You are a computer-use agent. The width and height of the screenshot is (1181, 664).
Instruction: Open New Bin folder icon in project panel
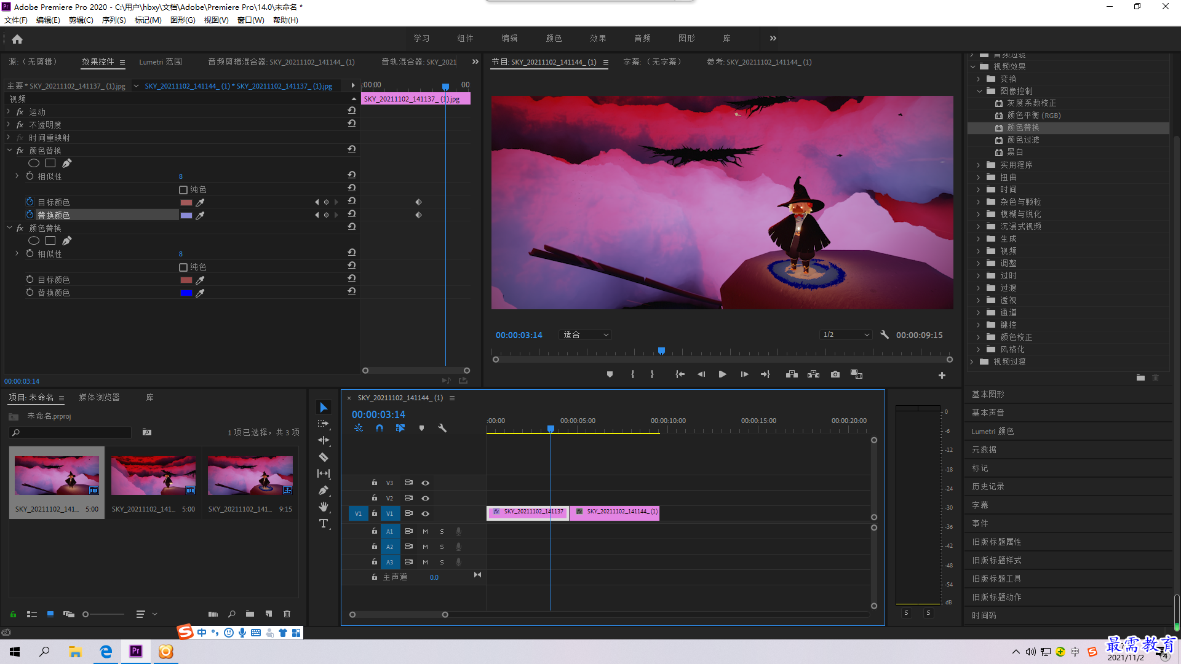click(x=250, y=614)
